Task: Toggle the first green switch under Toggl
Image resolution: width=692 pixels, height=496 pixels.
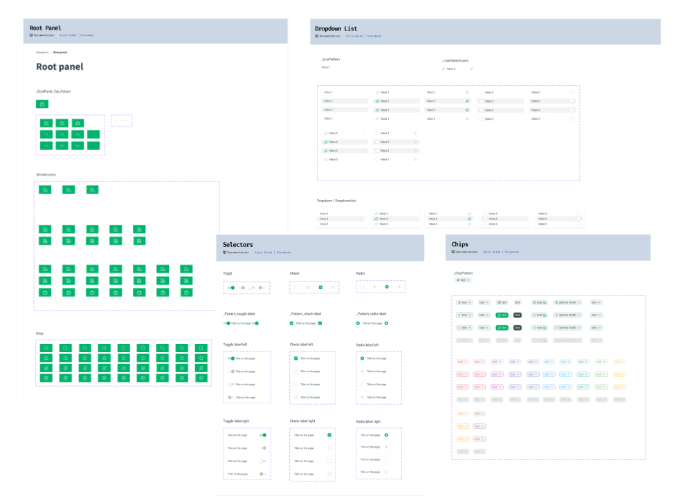Action: pyautogui.click(x=232, y=287)
